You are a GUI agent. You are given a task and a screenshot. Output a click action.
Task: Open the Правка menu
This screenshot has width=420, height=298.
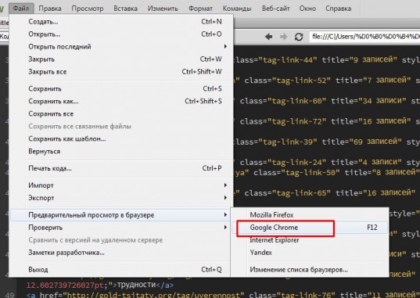pyautogui.click(x=50, y=9)
